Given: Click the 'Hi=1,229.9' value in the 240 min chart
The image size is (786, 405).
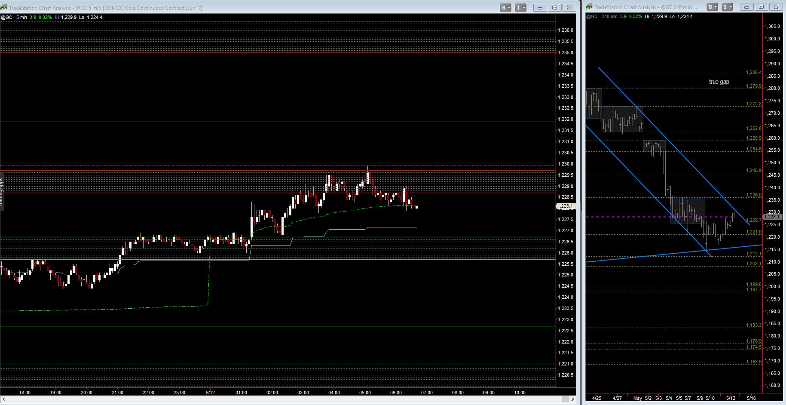Looking at the screenshot, I should [656, 16].
